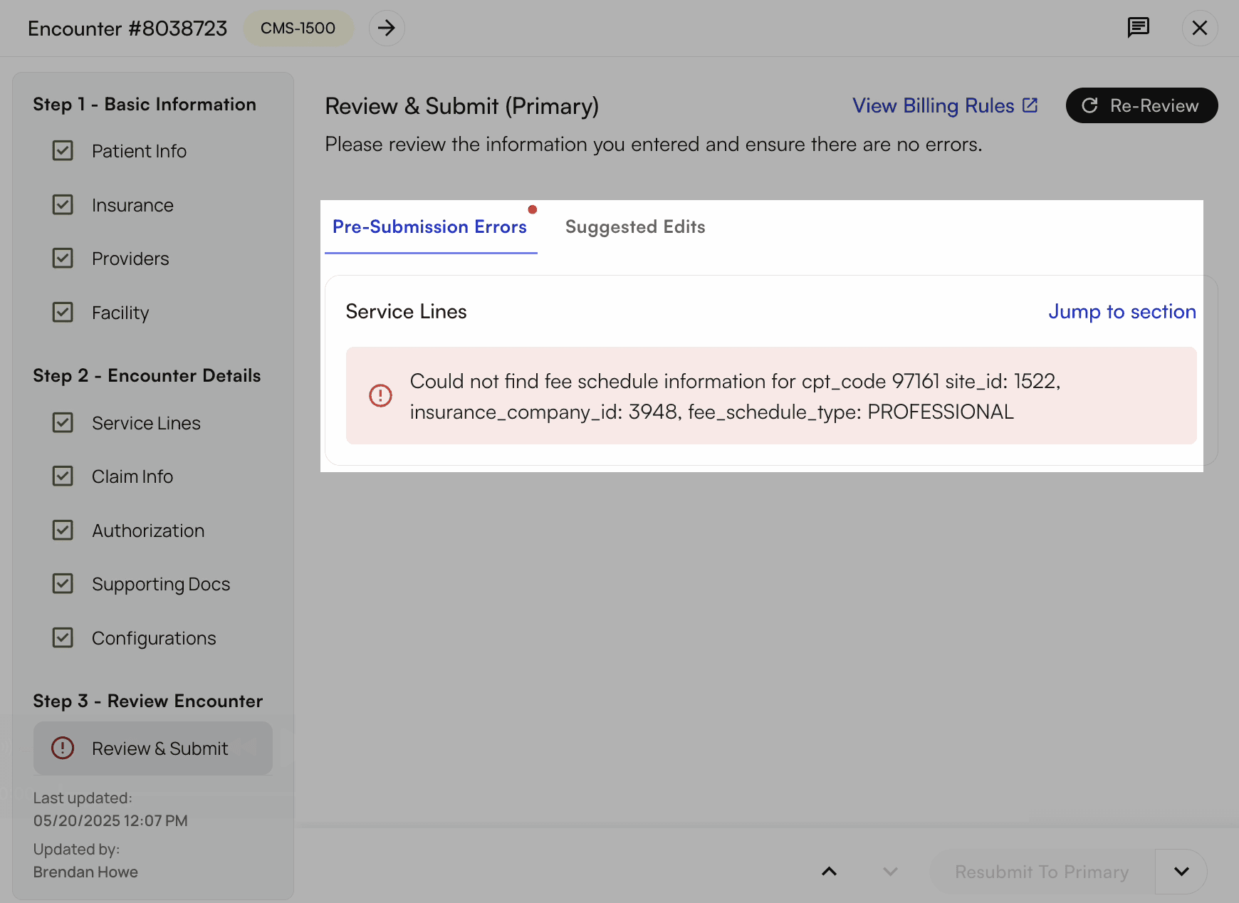
Task: Go to previous section up chevron
Action: pyautogui.click(x=829, y=871)
